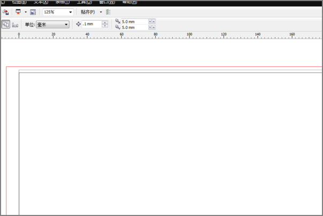Viewport: 323px width, 216px height.
Task: Click the duplicate distance X field 5.0 mm
Action: pyautogui.click(x=135, y=21)
